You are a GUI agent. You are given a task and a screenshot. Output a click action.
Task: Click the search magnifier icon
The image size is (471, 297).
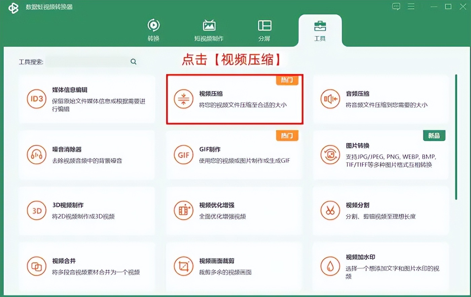134,62
